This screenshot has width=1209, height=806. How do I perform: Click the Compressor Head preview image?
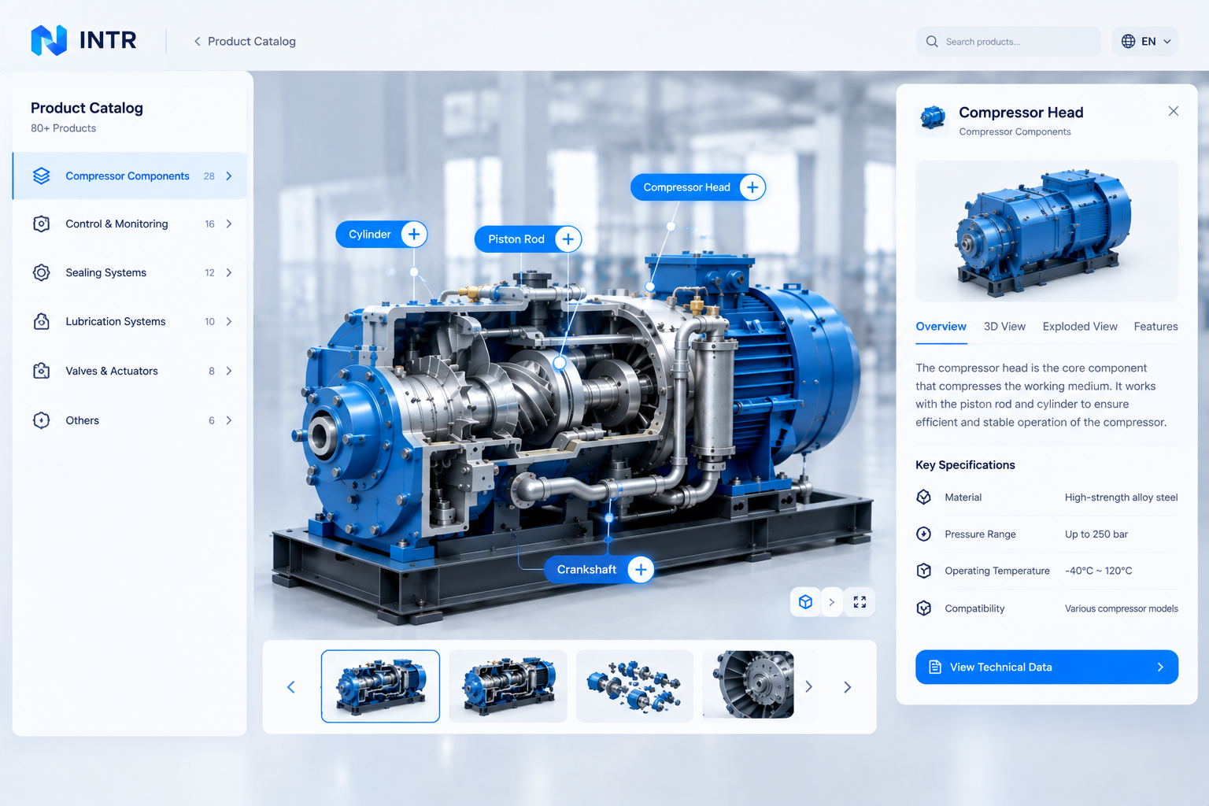coord(1047,231)
